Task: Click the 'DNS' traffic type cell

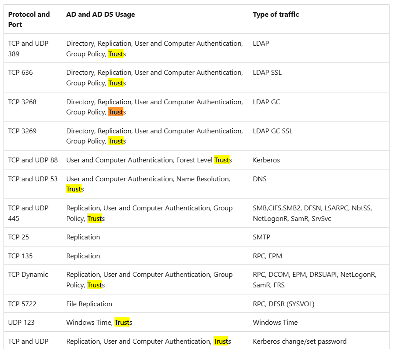Action: click(260, 179)
